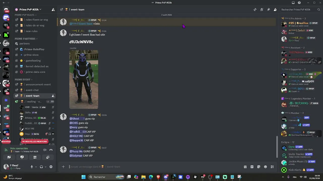Open Spotify from the taskbar
The image size is (323, 181).
pos(188,177)
